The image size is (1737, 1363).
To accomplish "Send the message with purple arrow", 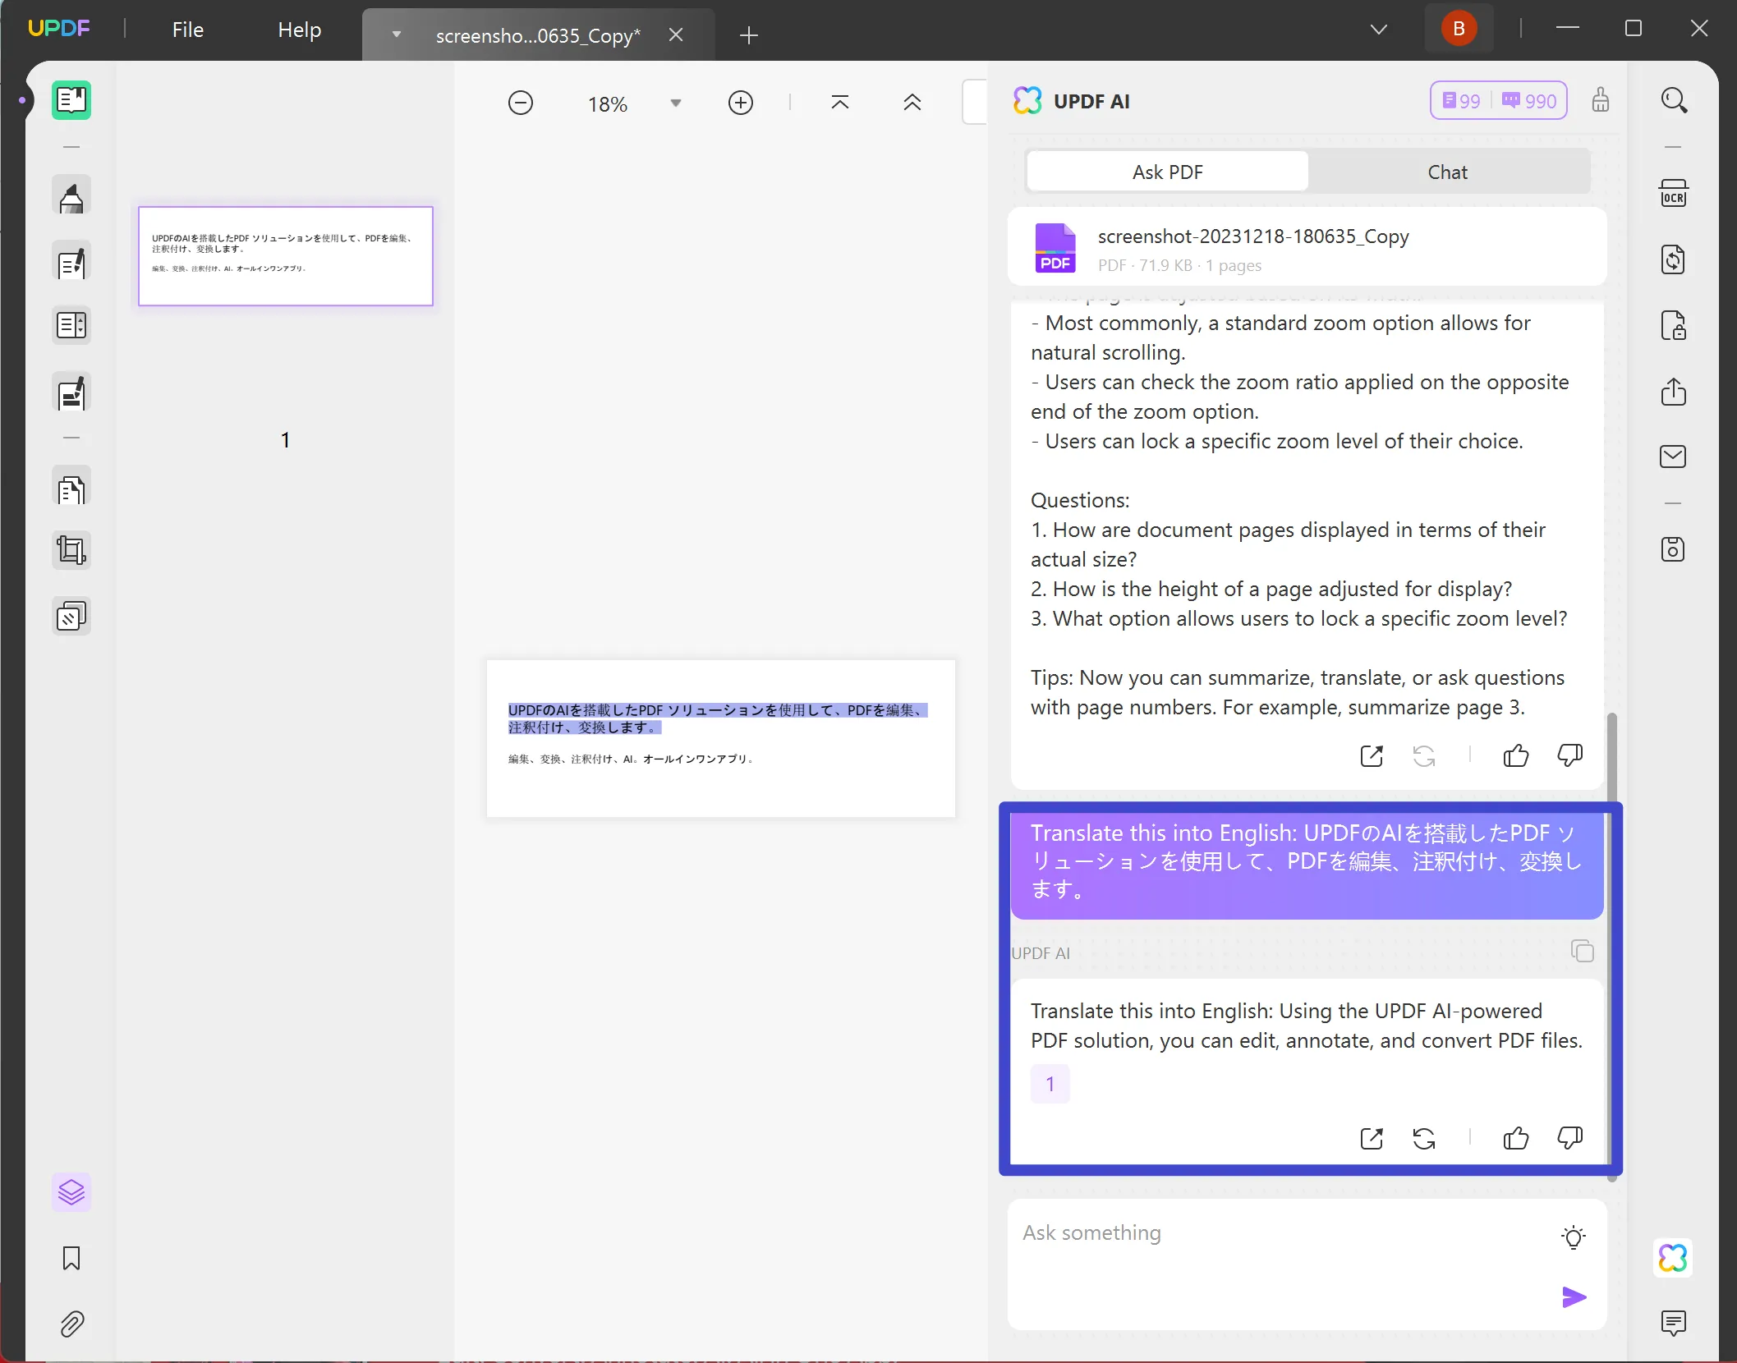I will tap(1574, 1297).
